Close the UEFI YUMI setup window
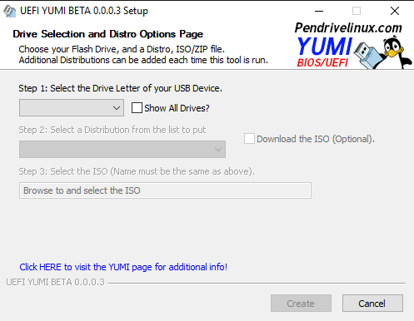Screen dimensions: 414x321 tap(395, 11)
